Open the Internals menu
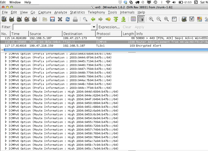 pyautogui.click(x=127, y=12)
